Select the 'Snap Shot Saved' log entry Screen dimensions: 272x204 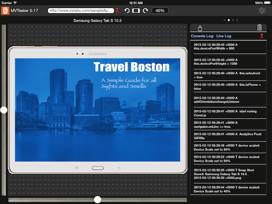coord(228,174)
